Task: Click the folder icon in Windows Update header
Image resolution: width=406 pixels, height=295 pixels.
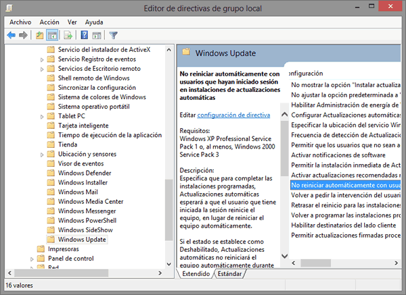Action: tap(186, 52)
